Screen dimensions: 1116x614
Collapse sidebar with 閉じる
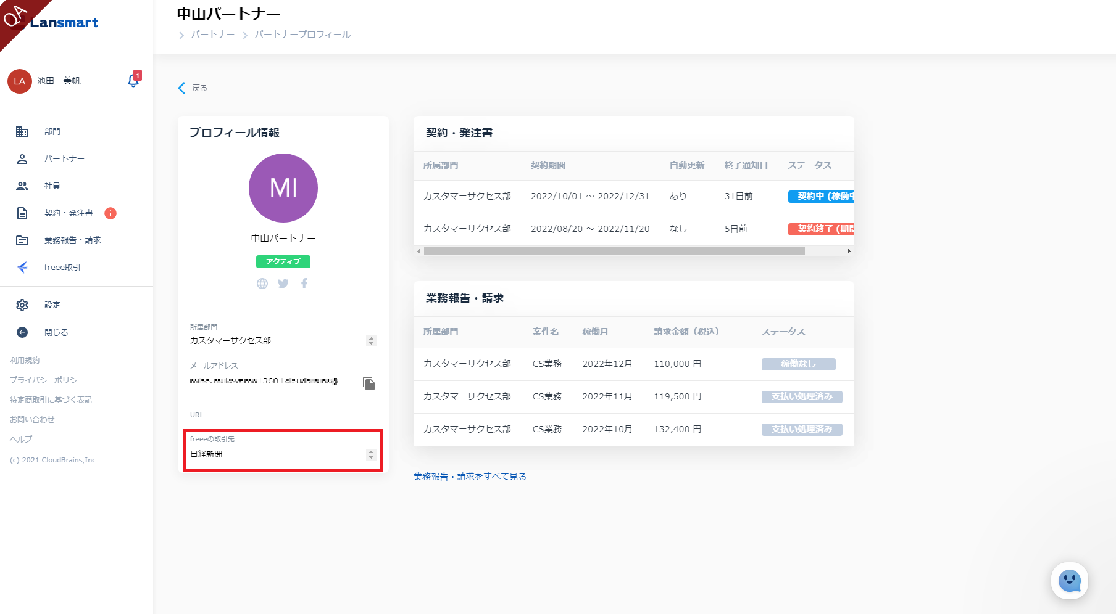pos(56,332)
